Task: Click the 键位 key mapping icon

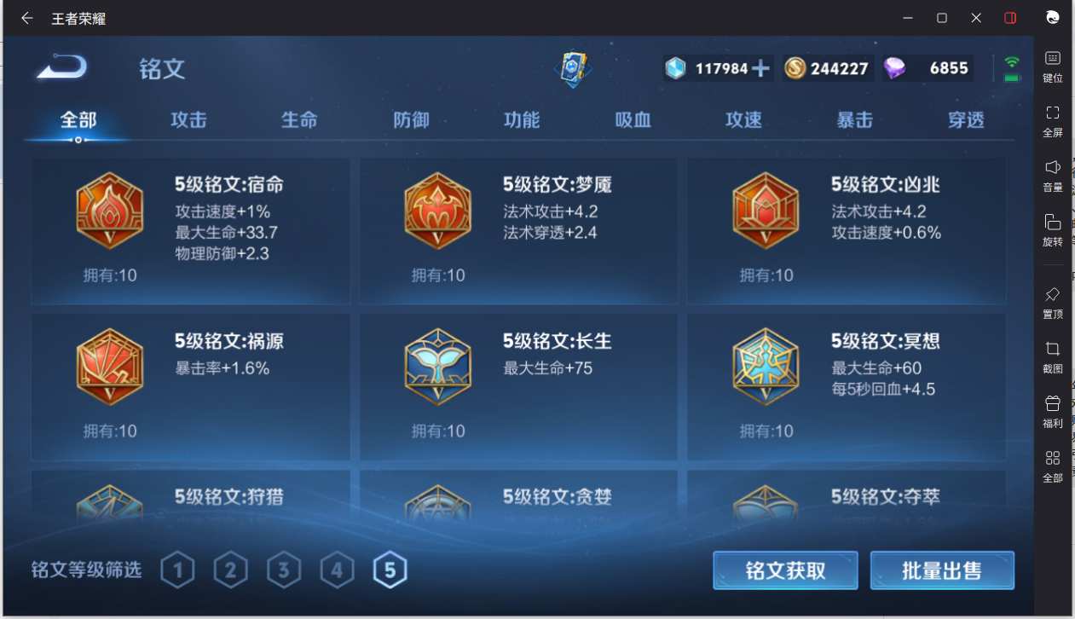Action: tap(1053, 58)
